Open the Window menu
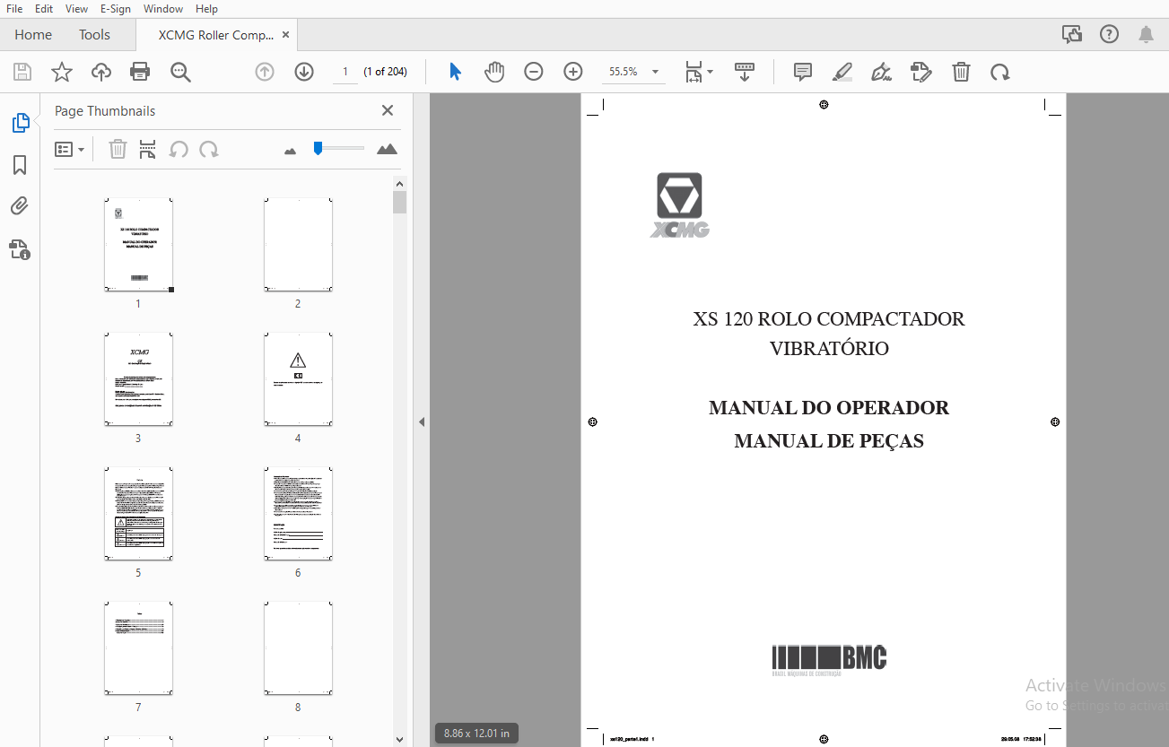Image resolution: width=1169 pixels, height=747 pixels. pyautogui.click(x=163, y=8)
